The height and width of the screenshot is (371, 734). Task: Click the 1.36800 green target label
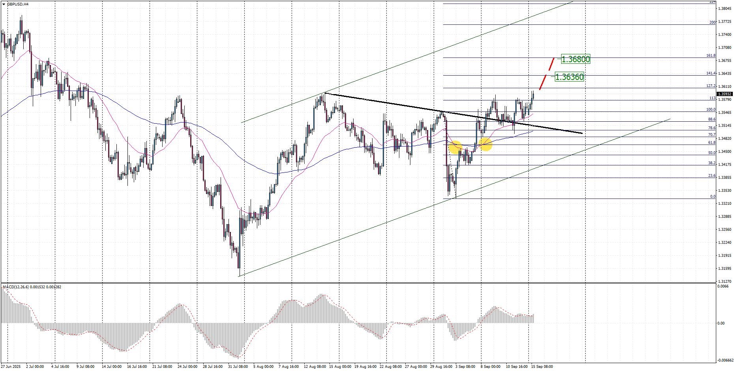click(575, 59)
